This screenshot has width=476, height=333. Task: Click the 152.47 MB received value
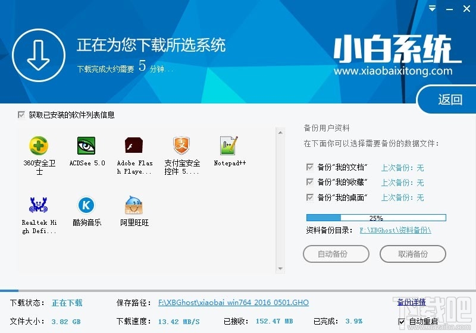(274, 321)
